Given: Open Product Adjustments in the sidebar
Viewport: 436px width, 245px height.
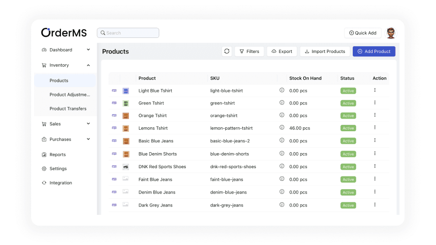Looking at the screenshot, I should pyautogui.click(x=70, y=95).
